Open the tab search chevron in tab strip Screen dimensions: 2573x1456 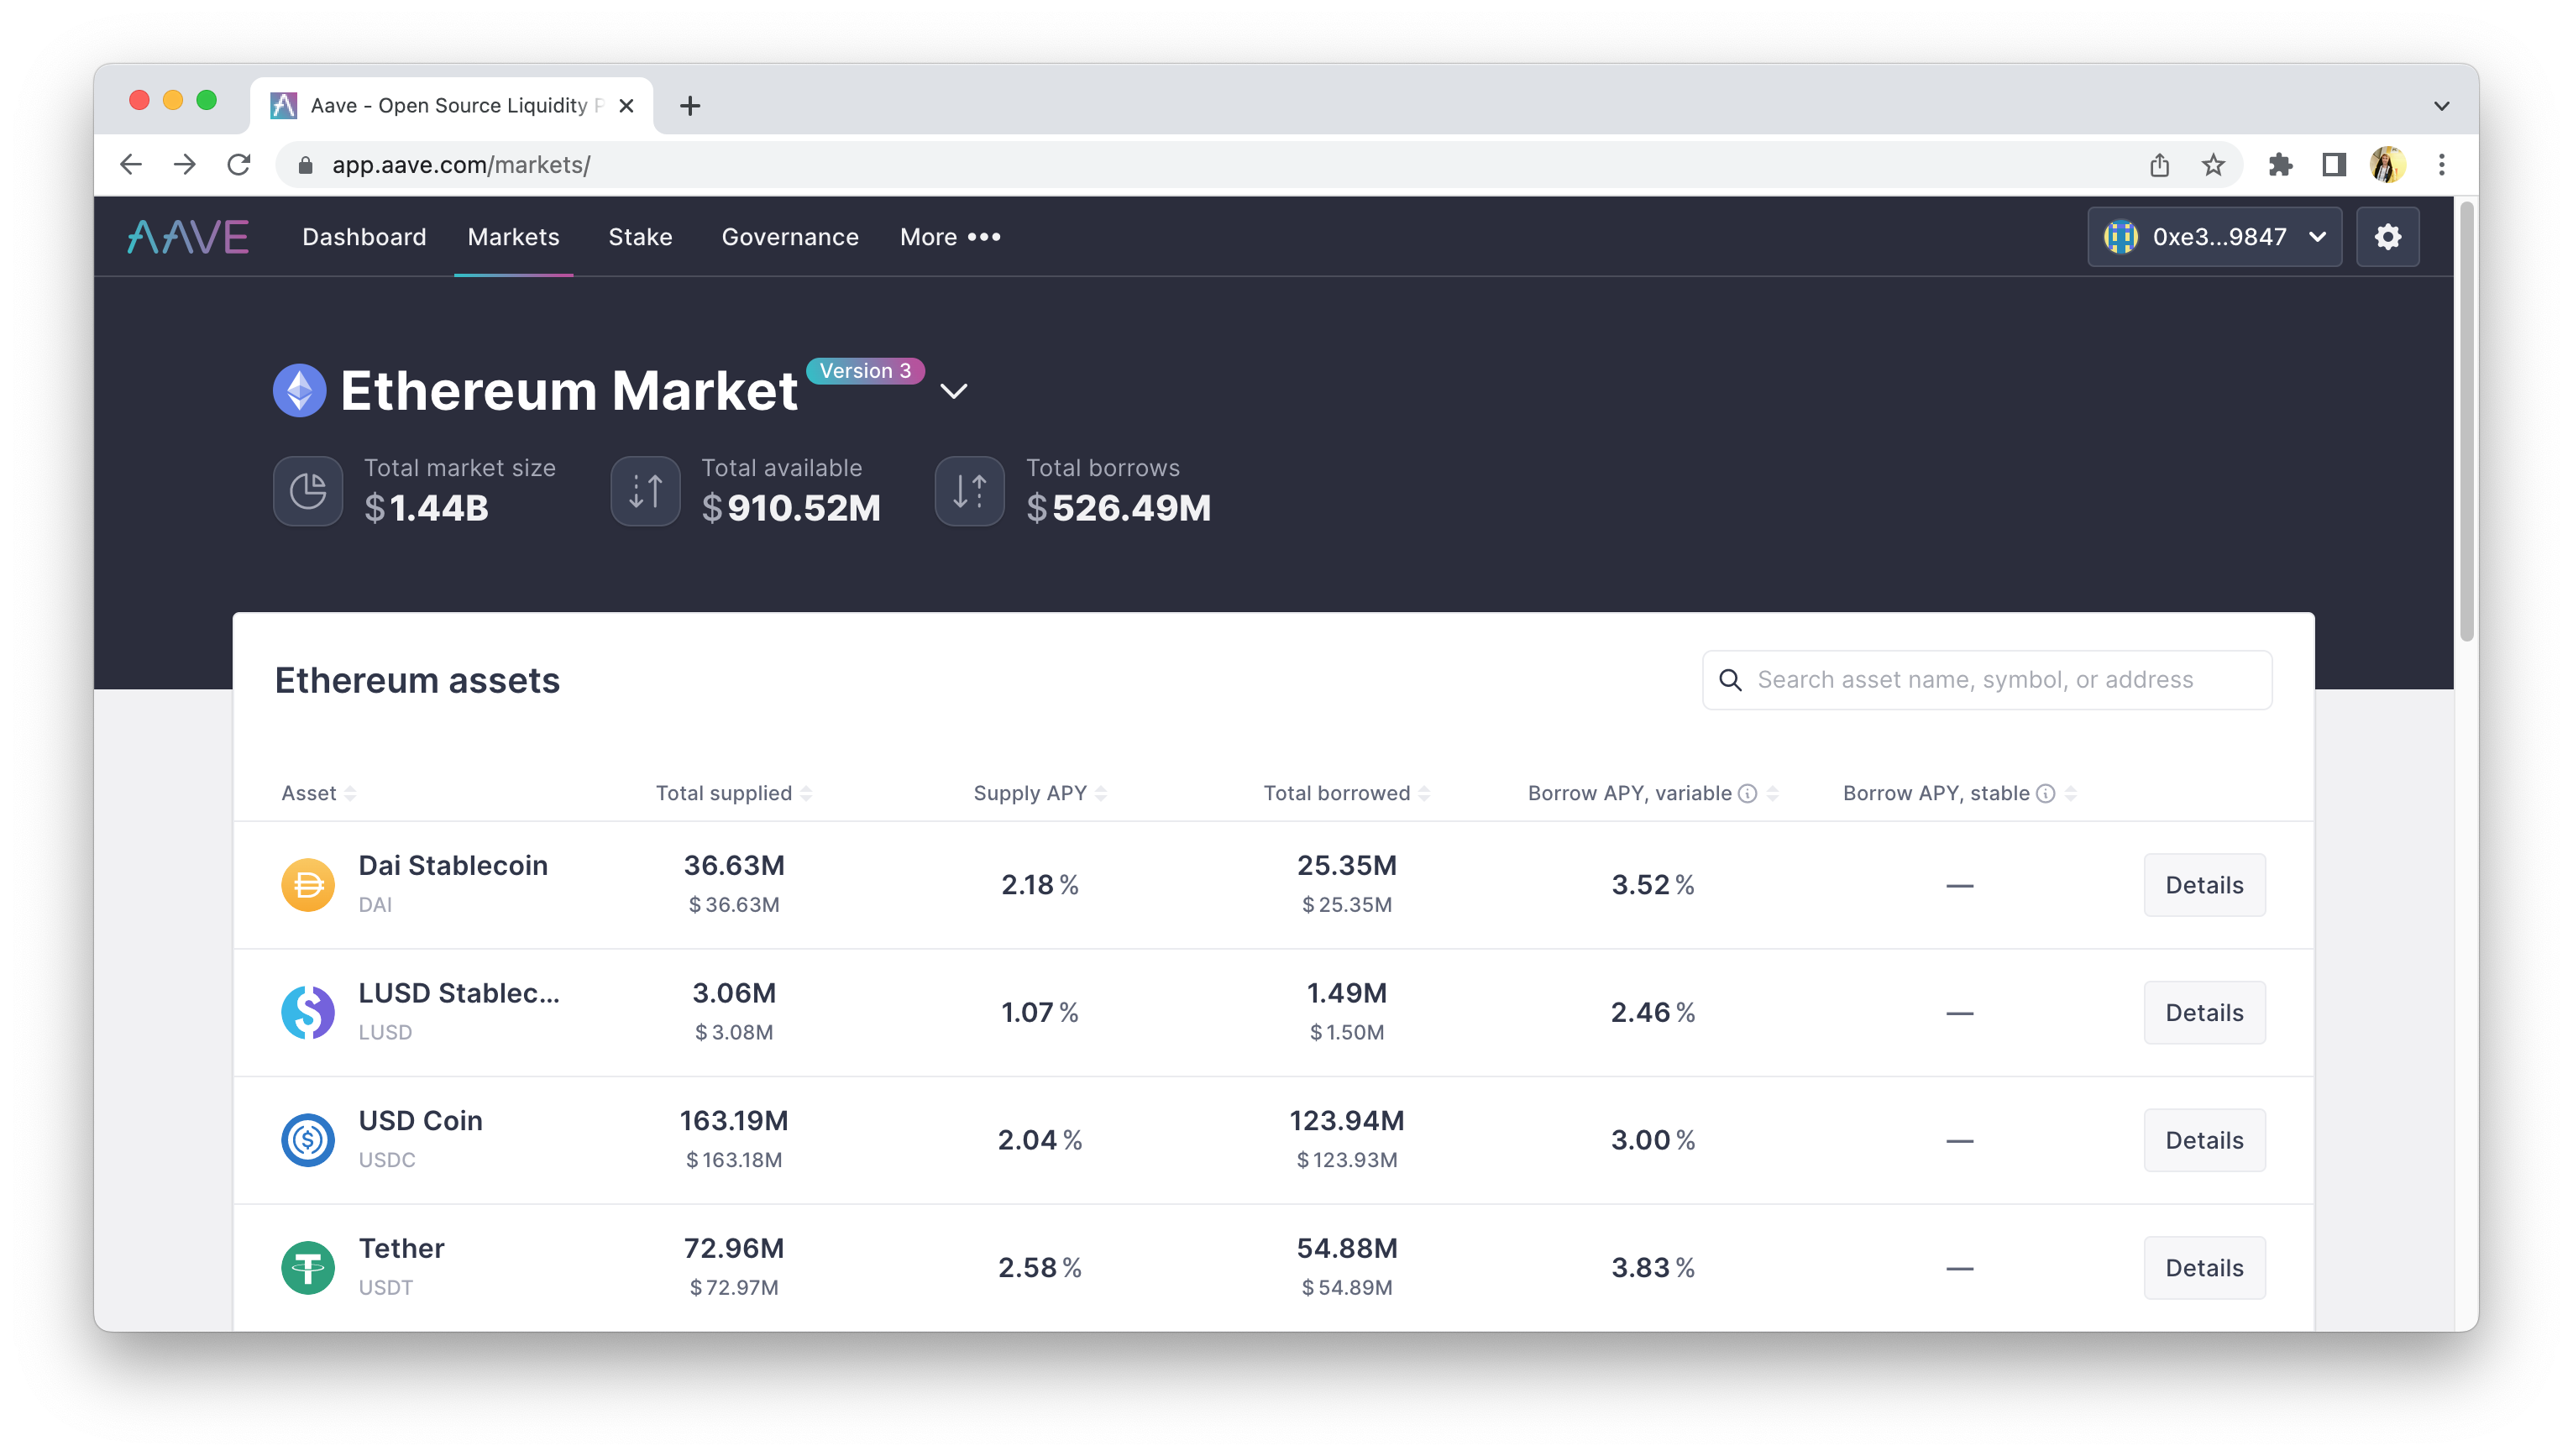pos(2441,105)
